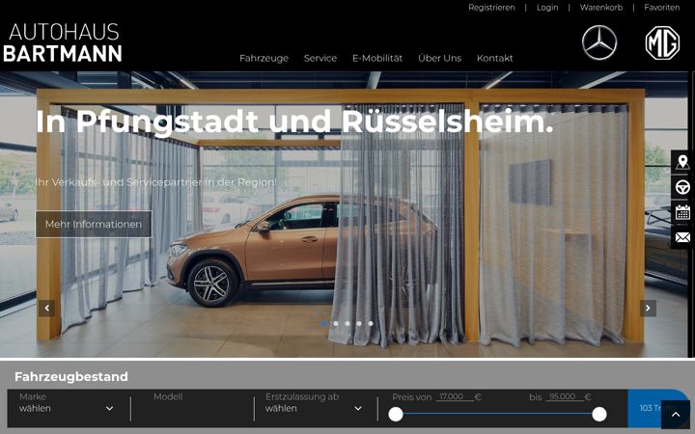This screenshot has height=434, width=695.
Task: Open the E-Mobilität menu
Action: click(377, 58)
